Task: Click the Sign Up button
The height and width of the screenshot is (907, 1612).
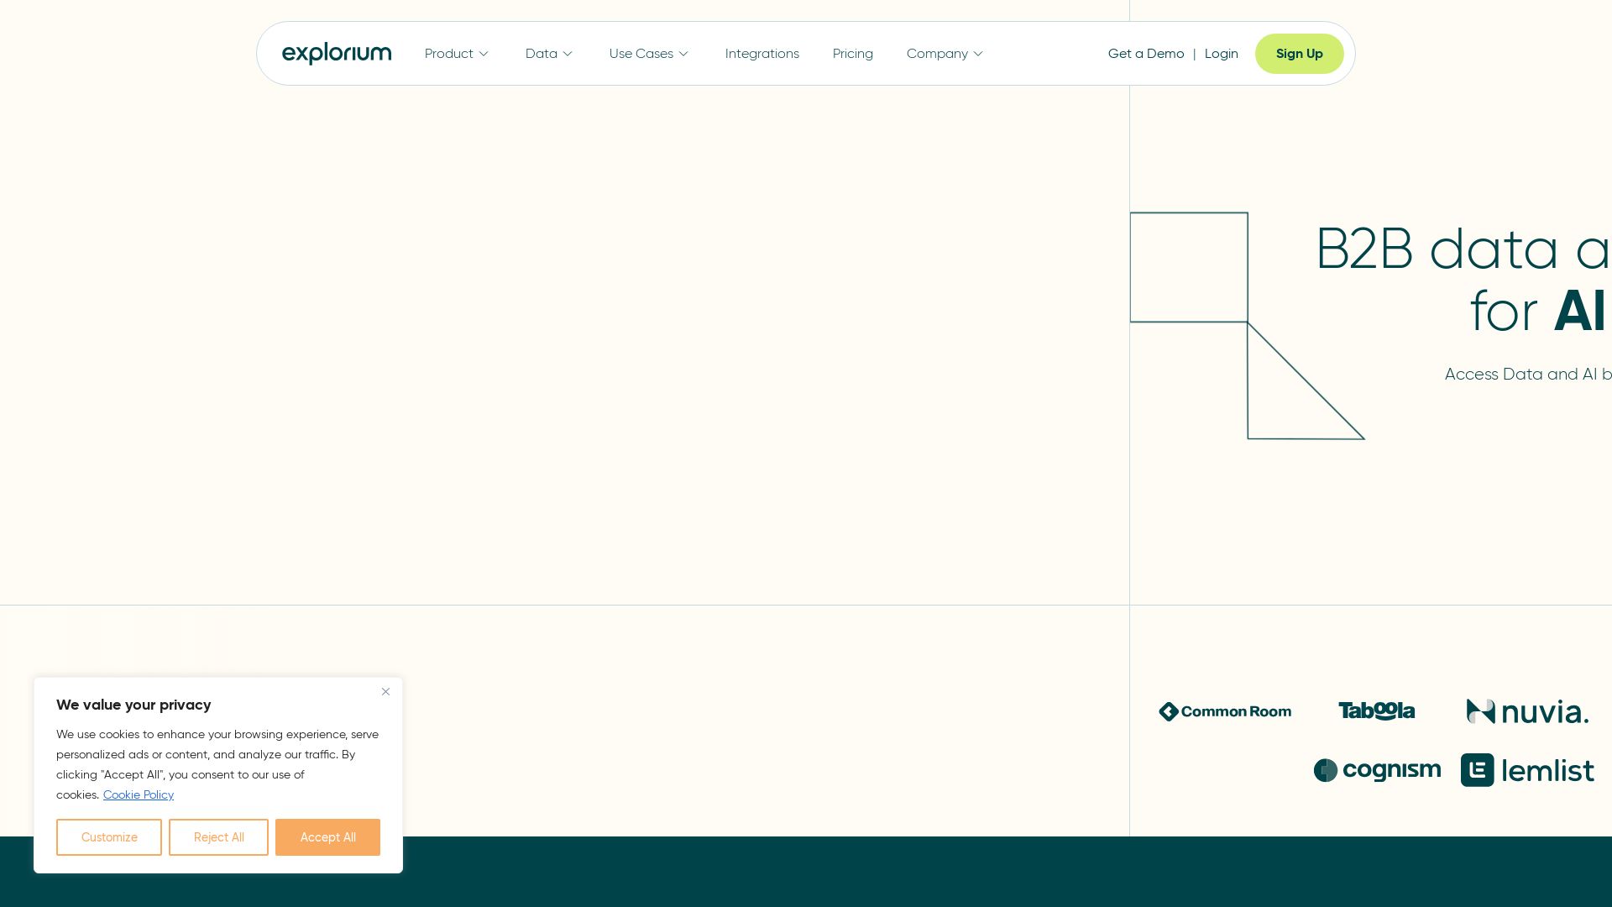Action: point(1299,54)
